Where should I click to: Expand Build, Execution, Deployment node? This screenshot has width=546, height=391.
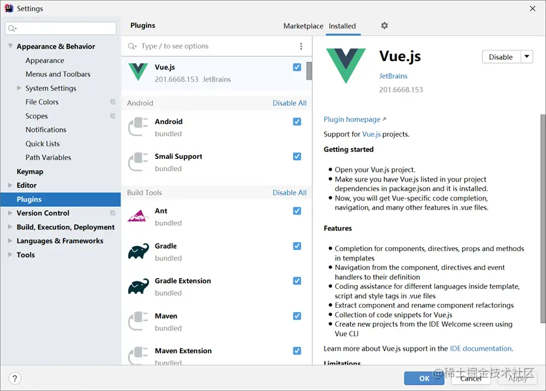(10, 227)
